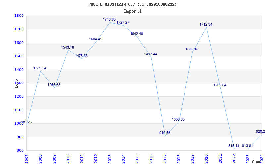Viewport: 265px width, 165px height.
Task: Click the 2017 x-axis year label
Action: [165, 159]
